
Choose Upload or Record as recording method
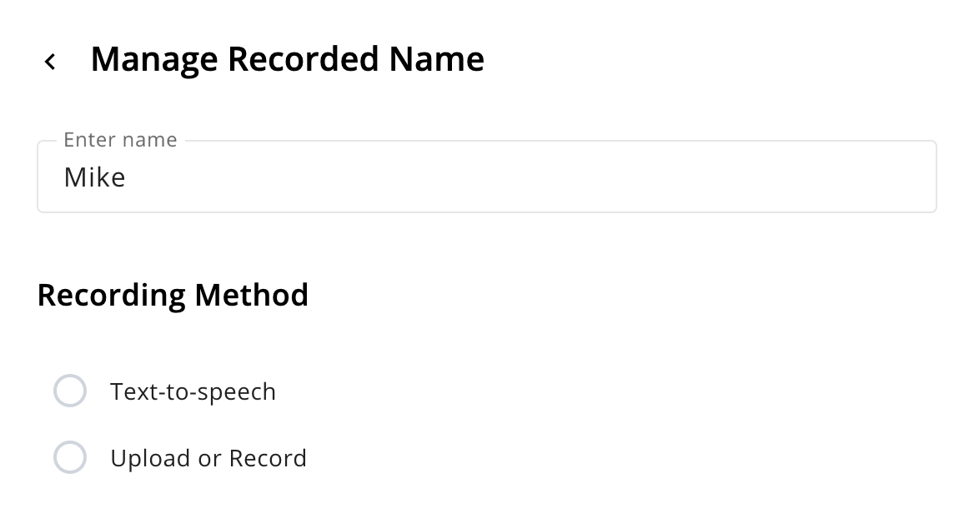point(70,457)
